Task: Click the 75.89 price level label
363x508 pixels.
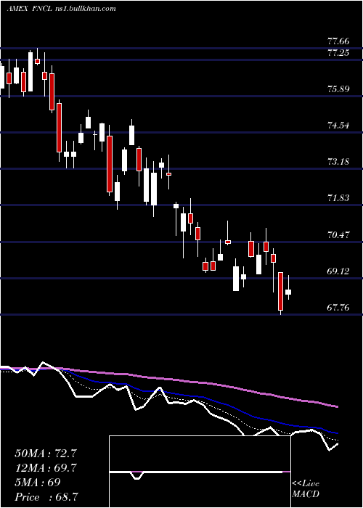Action: click(338, 89)
